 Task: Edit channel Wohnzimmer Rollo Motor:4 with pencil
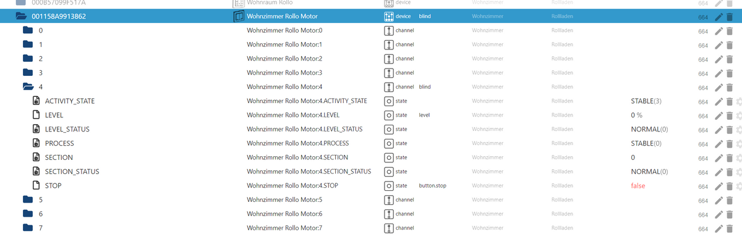click(x=719, y=88)
